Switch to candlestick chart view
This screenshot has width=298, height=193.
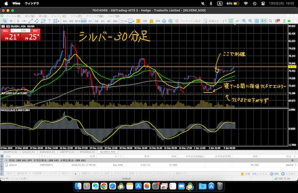[x=231, y=21]
